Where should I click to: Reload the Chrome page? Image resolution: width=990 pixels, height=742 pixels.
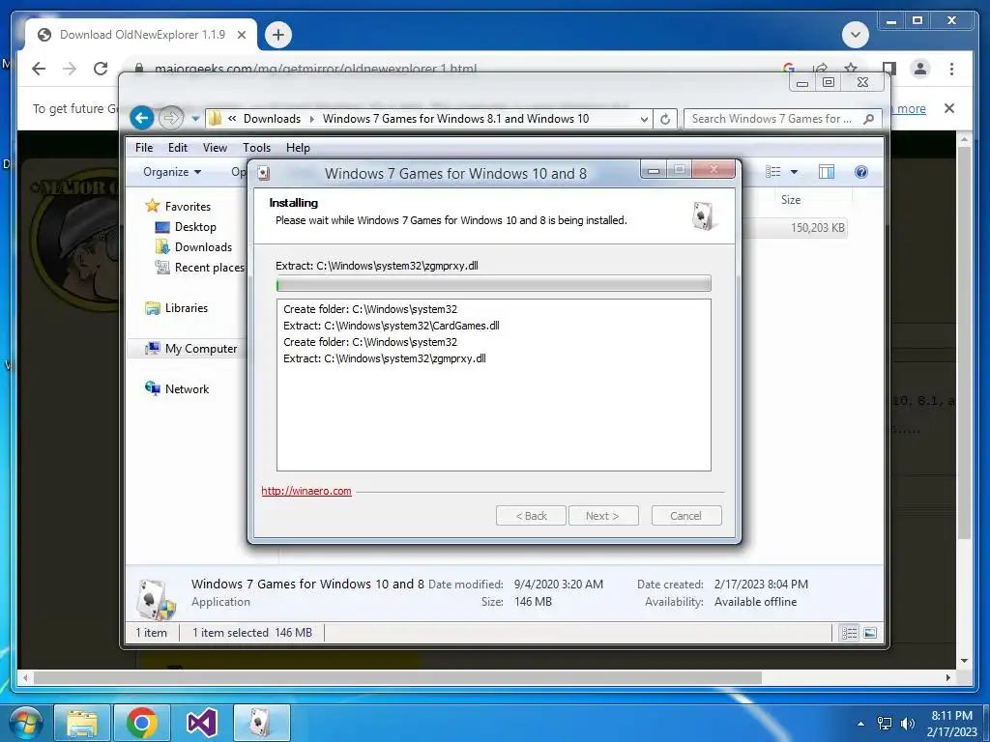(101, 69)
